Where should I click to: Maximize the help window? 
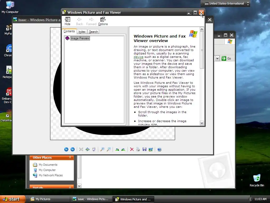tap(195, 12)
